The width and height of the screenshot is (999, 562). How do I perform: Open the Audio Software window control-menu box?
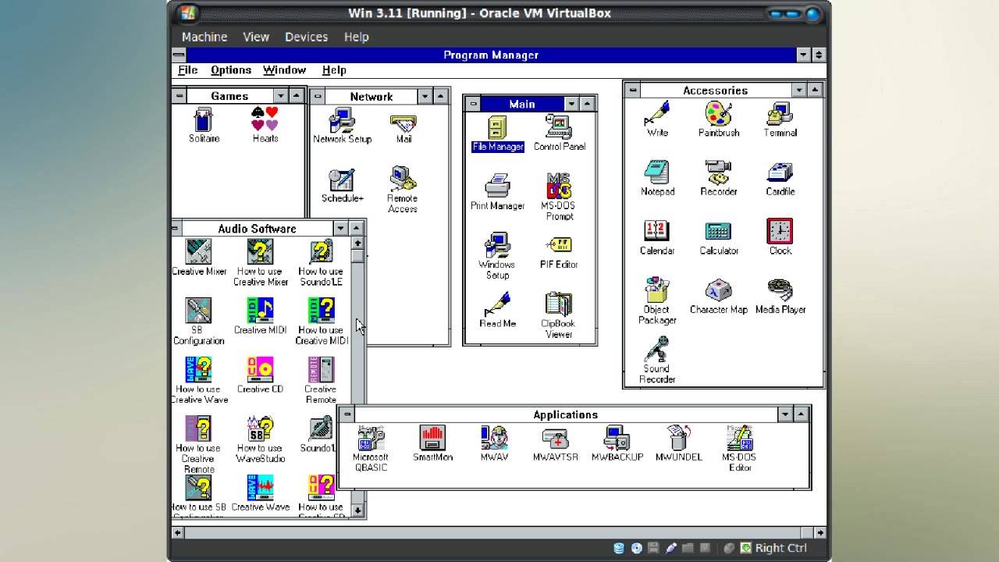176,228
